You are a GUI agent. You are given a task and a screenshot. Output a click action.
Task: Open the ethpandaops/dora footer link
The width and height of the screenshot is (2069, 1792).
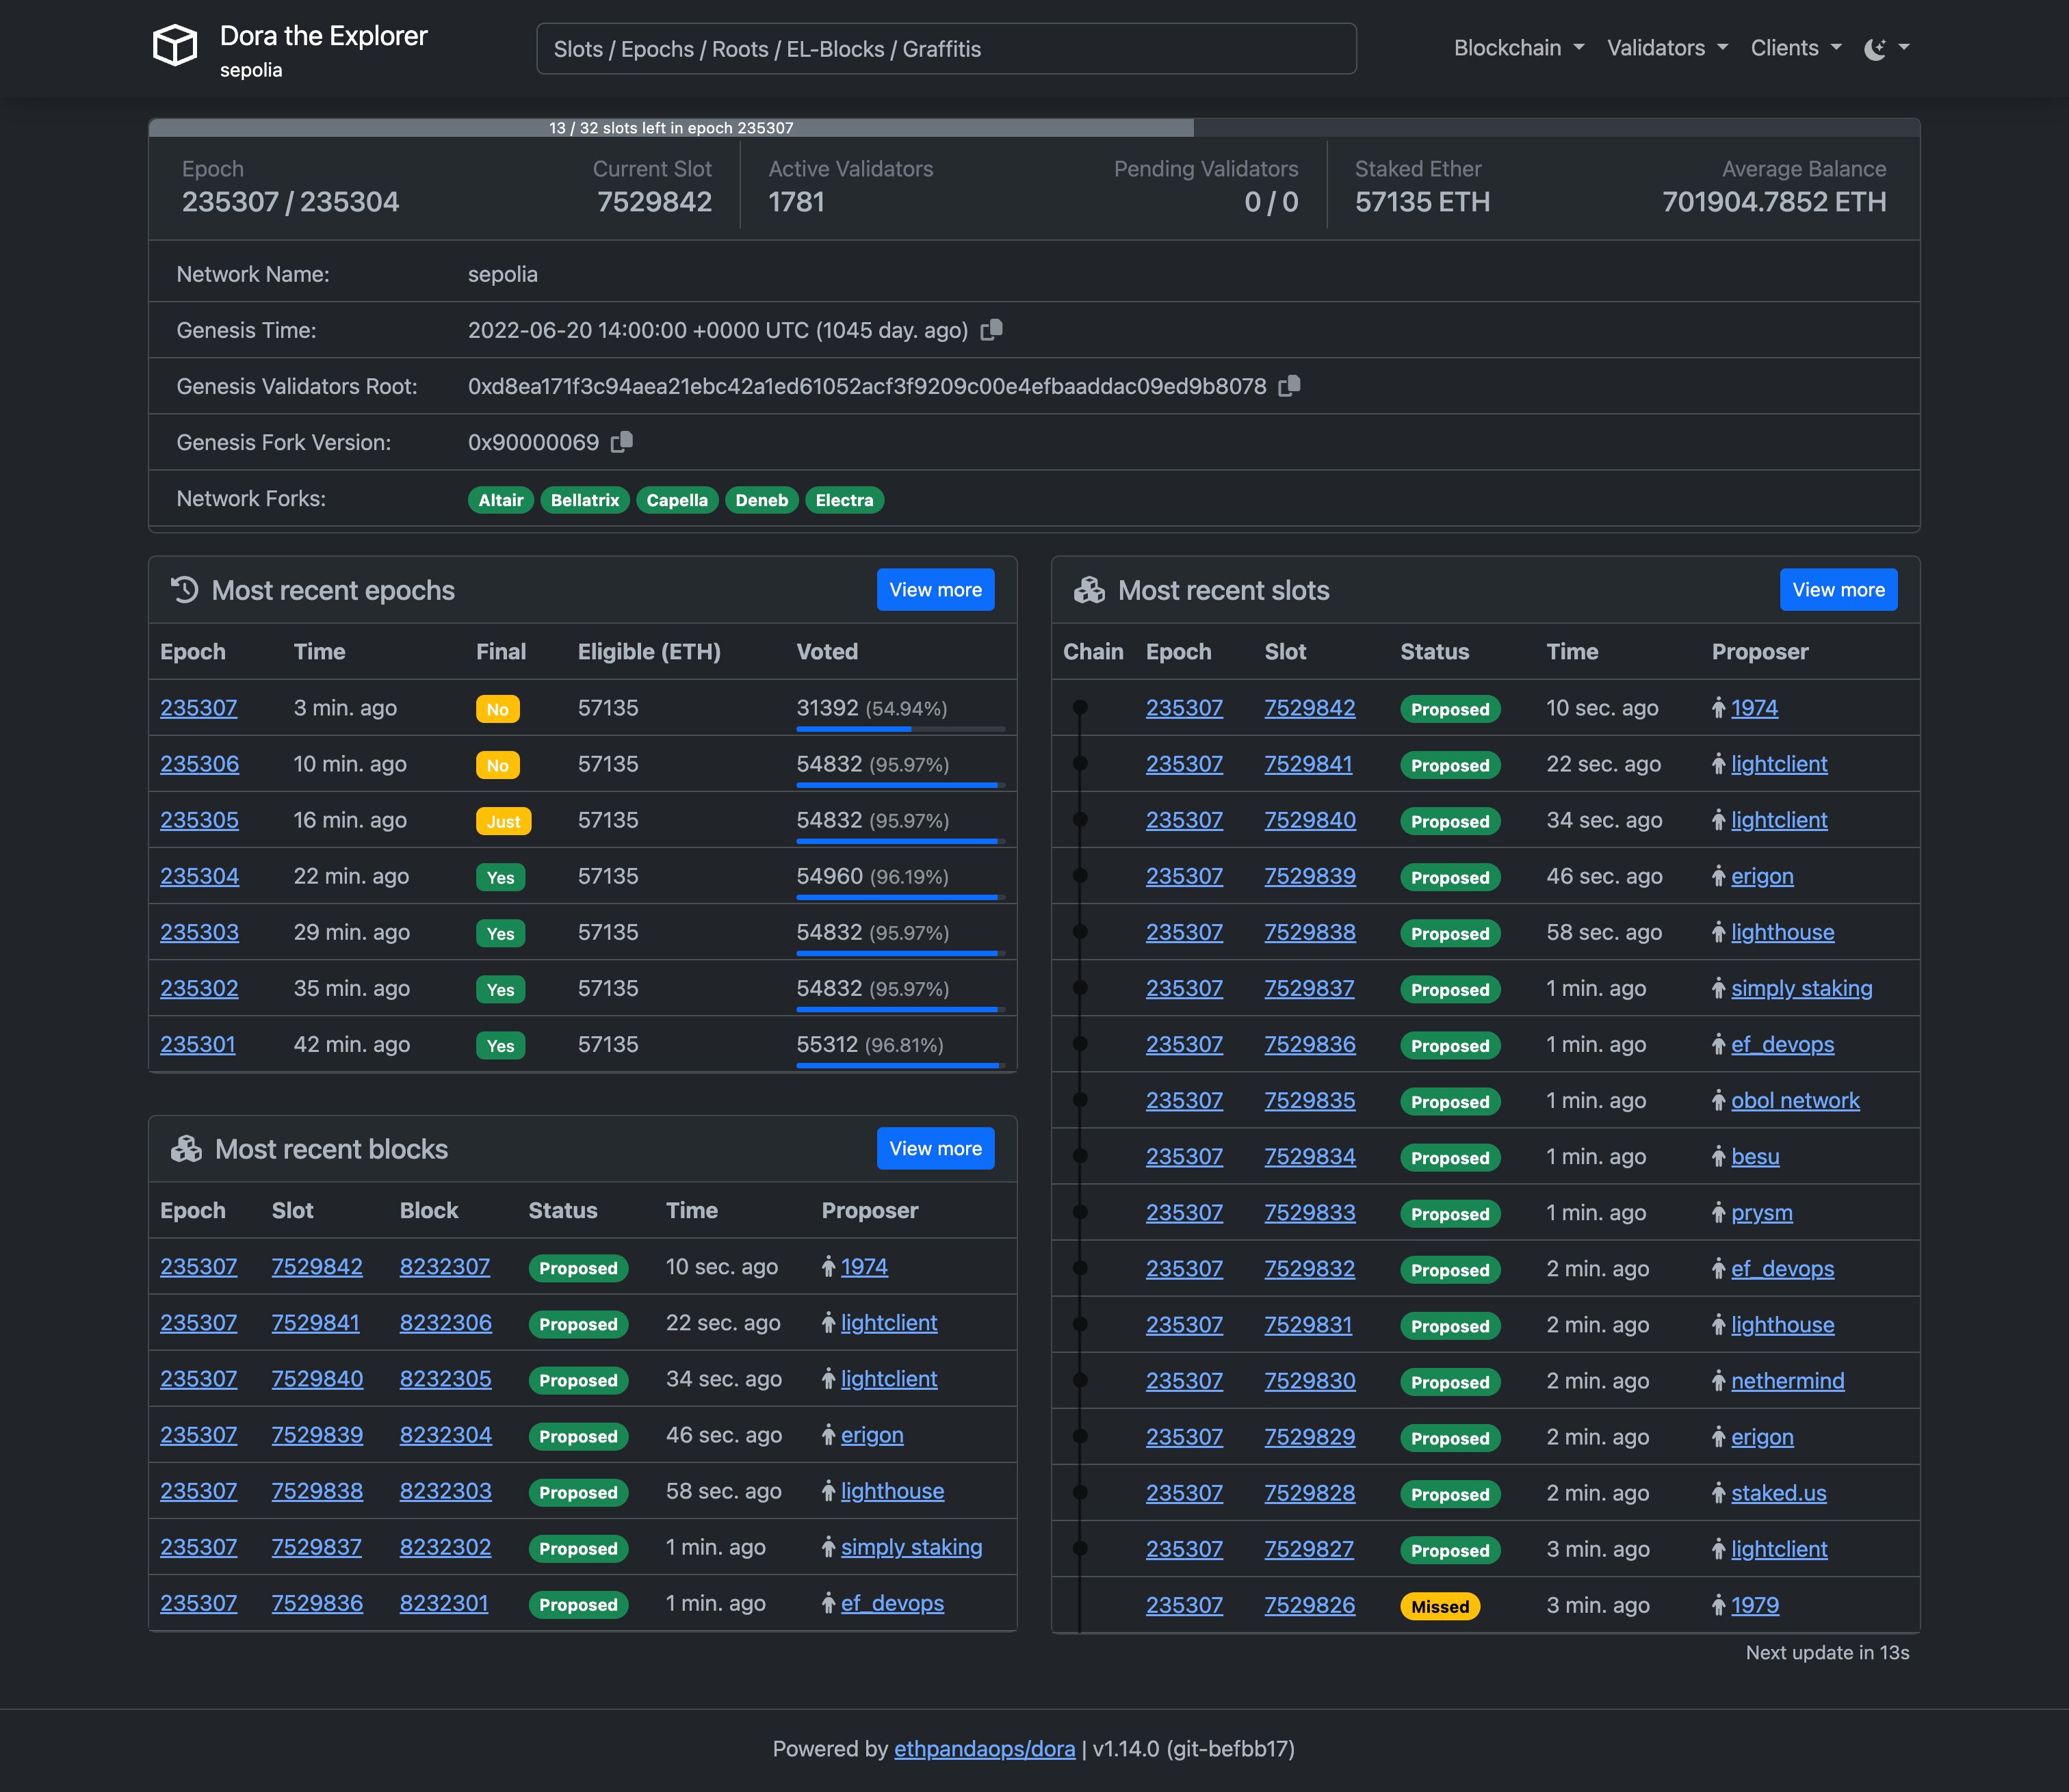[985, 1748]
